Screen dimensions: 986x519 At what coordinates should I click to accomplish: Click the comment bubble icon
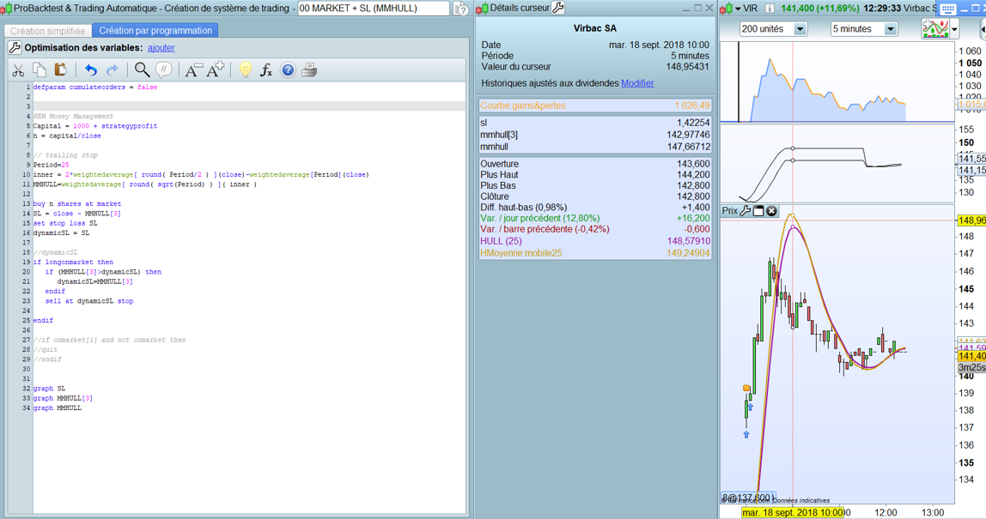pyautogui.click(x=163, y=70)
